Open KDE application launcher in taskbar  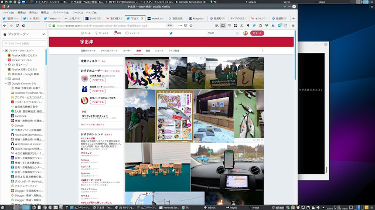click(2, 208)
